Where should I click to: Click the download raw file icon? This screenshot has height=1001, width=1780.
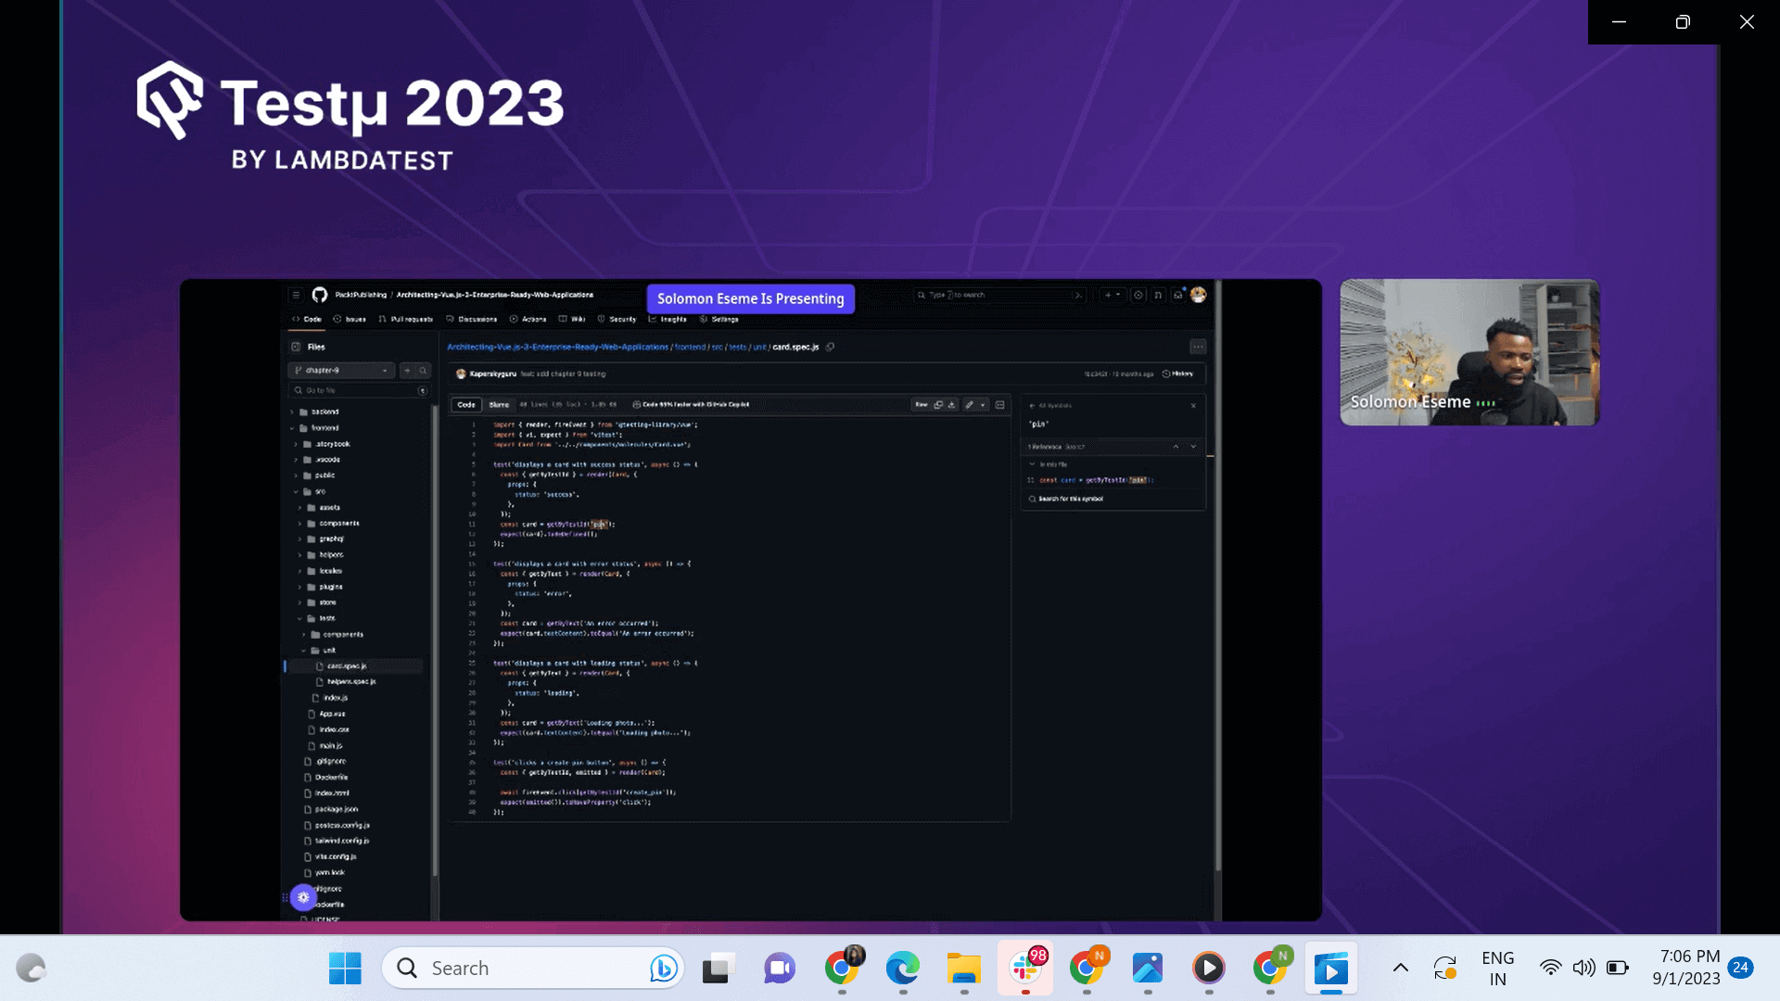tap(952, 405)
